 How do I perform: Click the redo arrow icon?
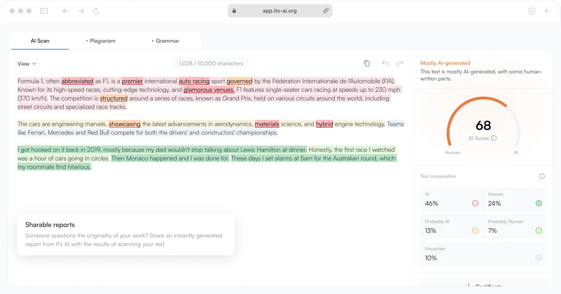(x=400, y=63)
